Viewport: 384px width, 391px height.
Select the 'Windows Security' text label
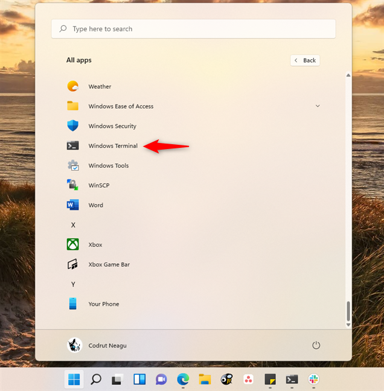(x=112, y=126)
